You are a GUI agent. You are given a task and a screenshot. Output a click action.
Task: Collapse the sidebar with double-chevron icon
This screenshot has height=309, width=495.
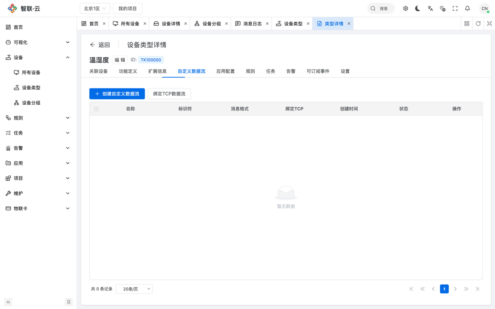[8, 302]
